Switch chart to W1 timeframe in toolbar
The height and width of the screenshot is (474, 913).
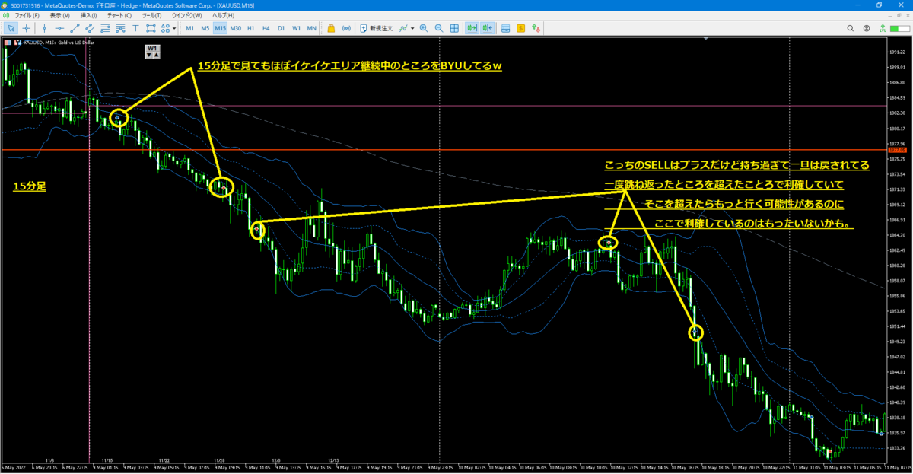[296, 28]
